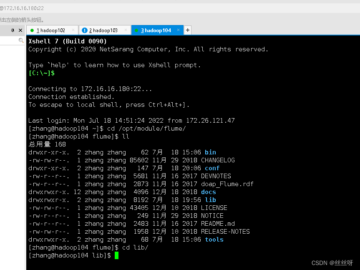Close the hadoop103 tab
360x270 pixels.
click(126, 30)
